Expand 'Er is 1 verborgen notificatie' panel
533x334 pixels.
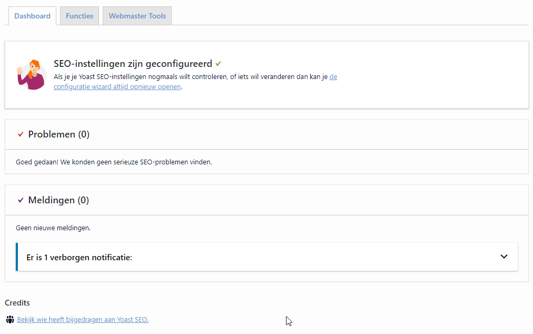tap(267, 257)
